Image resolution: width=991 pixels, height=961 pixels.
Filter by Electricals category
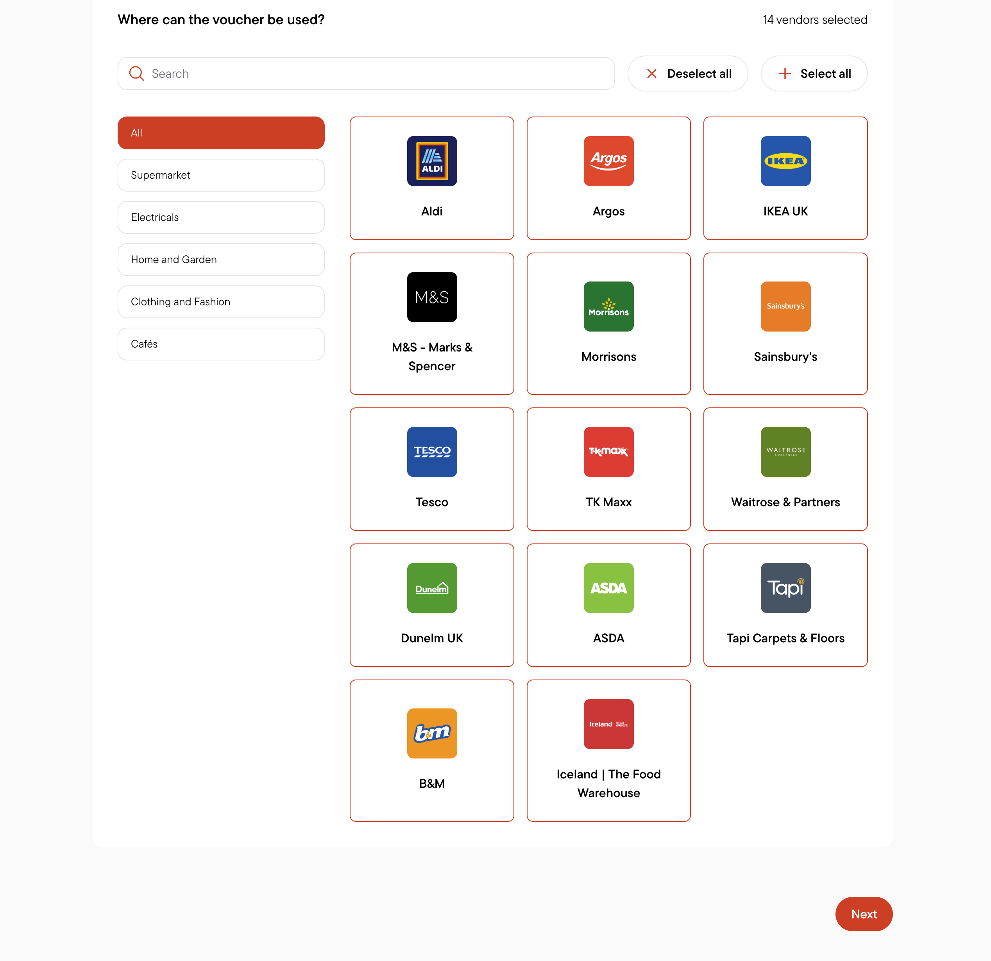pos(221,217)
